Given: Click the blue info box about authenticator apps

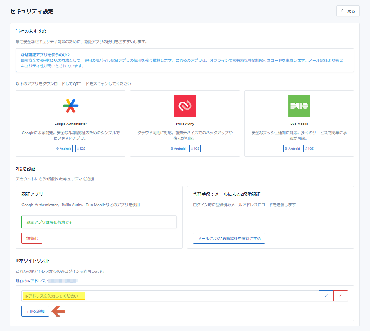Looking at the screenshot, I should click(185, 60).
